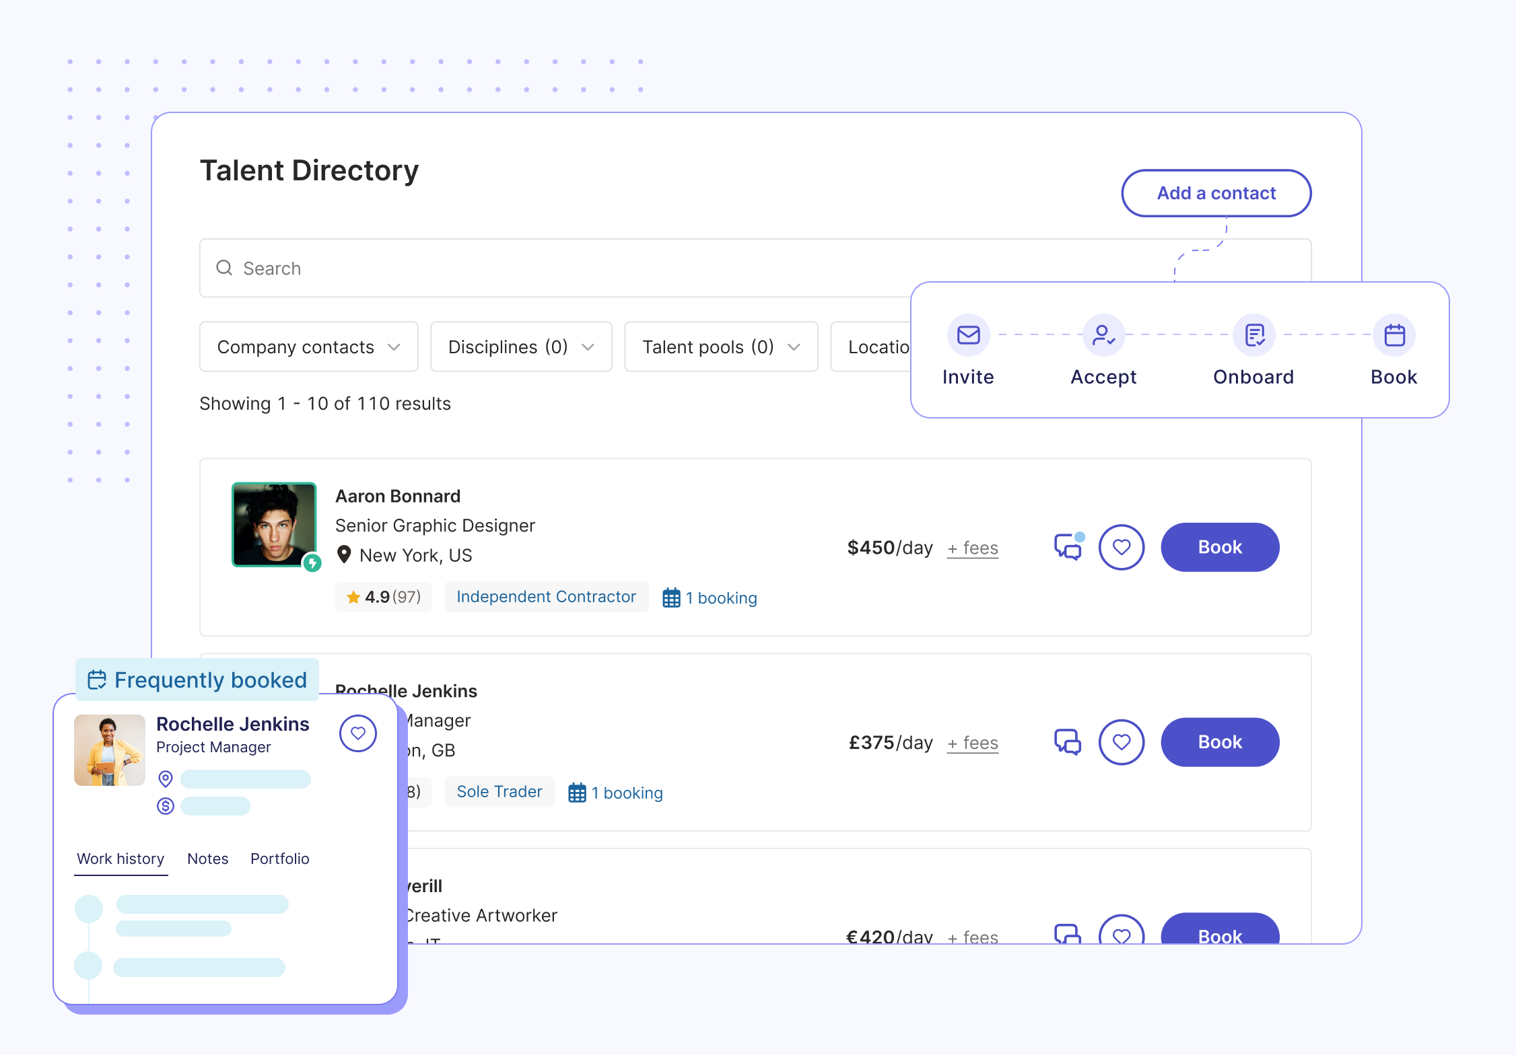Screen dimensions: 1516x1055
Task: Click the Invite envelope icon
Action: pos(968,334)
